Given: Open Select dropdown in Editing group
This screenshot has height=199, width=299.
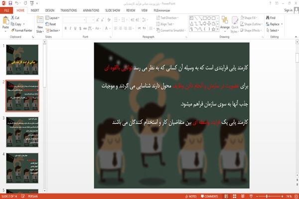Looking at the screenshot, I should pos(273,30).
